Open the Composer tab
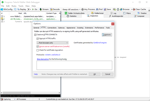The height and width of the screenshot is (101, 150). (x=139, y=16)
